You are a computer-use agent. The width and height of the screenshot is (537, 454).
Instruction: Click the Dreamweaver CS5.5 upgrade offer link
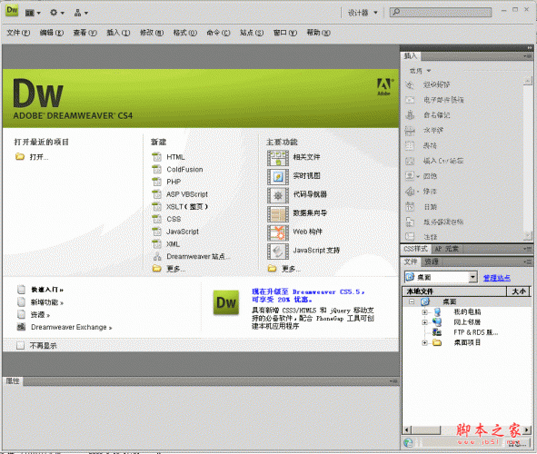click(308, 296)
